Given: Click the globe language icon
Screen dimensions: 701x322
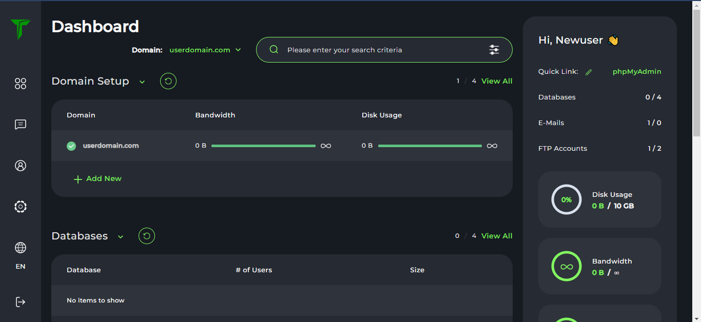Looking at the screenshot, I should [21, 248].
